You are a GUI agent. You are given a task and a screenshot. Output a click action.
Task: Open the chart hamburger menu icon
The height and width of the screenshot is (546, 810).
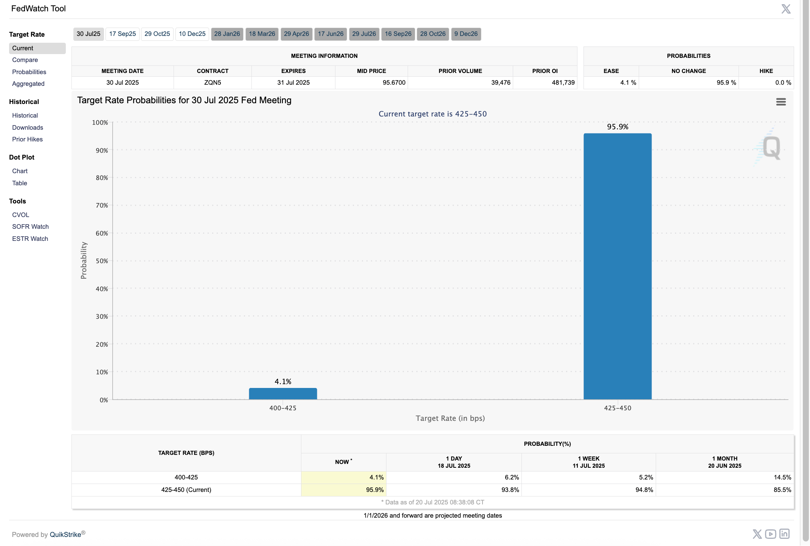point(781,102)
